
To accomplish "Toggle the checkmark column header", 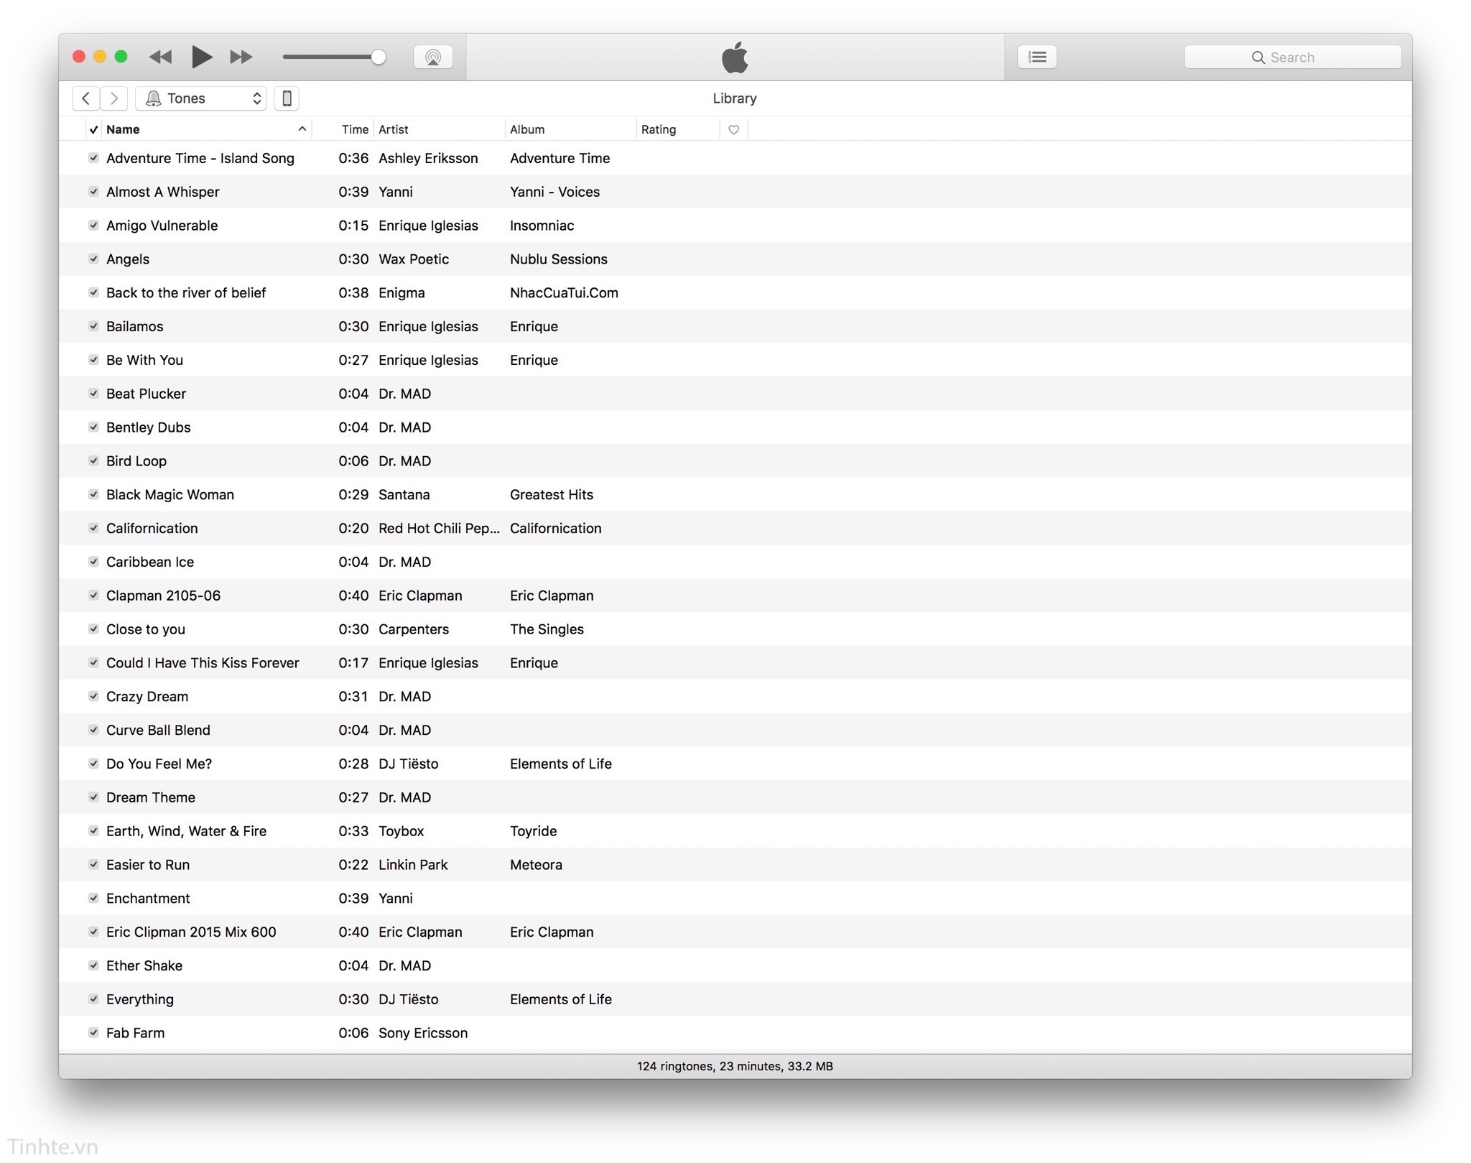I will click(x=93, y=129).
